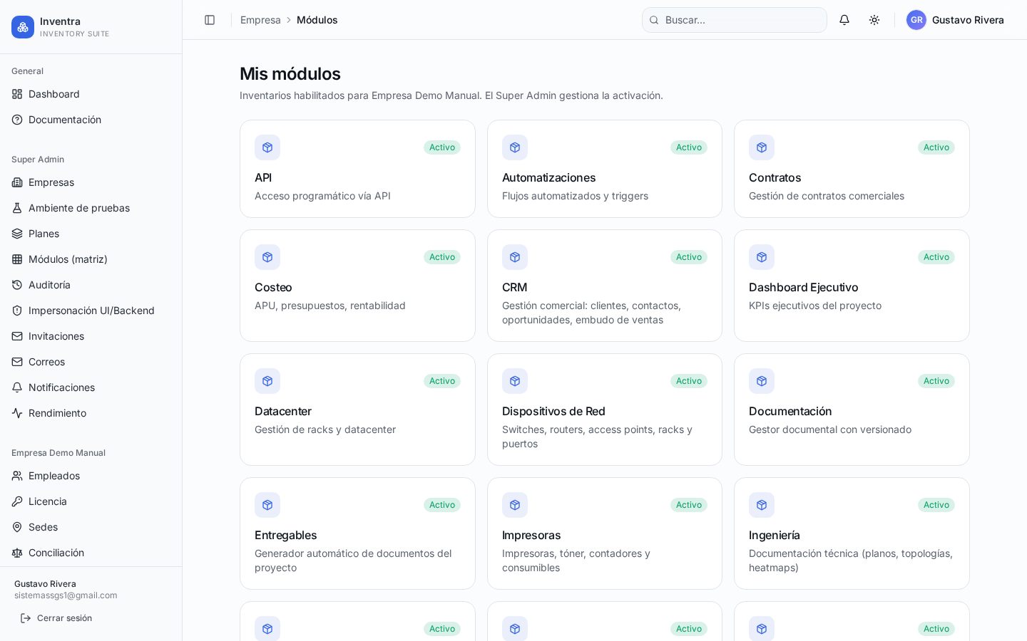Image resolution: width=1027 pixels, height=641 pixels.
Task: Open the Documentación sidebar item
Action: click(91, 120)
